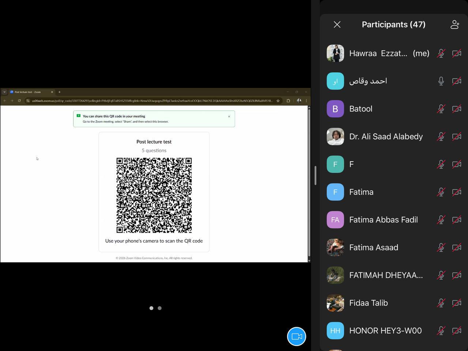Click the browser back arrow

click(5, 101)
